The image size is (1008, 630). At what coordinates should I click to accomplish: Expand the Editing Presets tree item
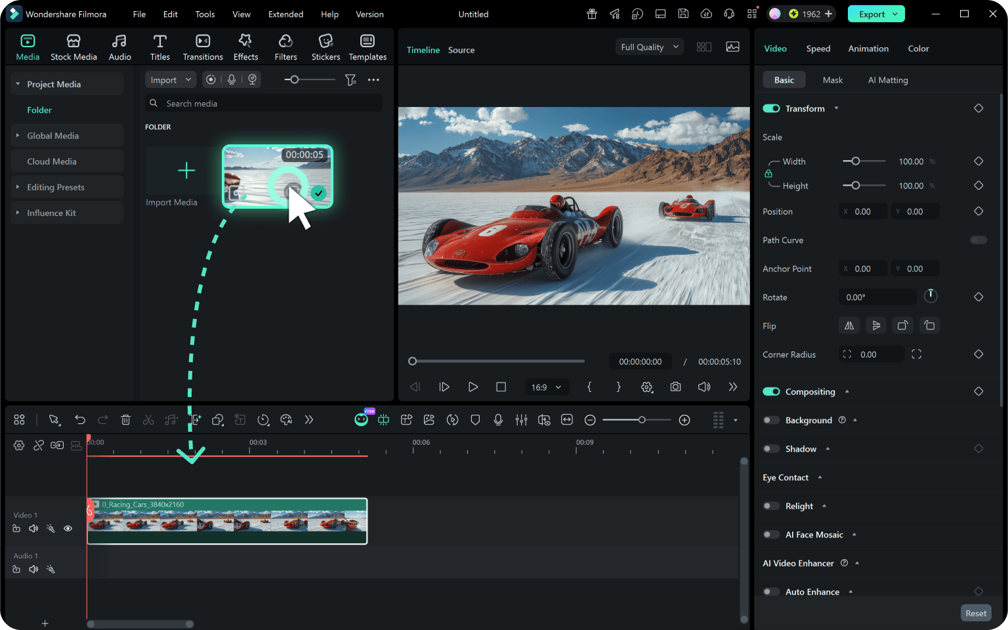click(18, 187)
